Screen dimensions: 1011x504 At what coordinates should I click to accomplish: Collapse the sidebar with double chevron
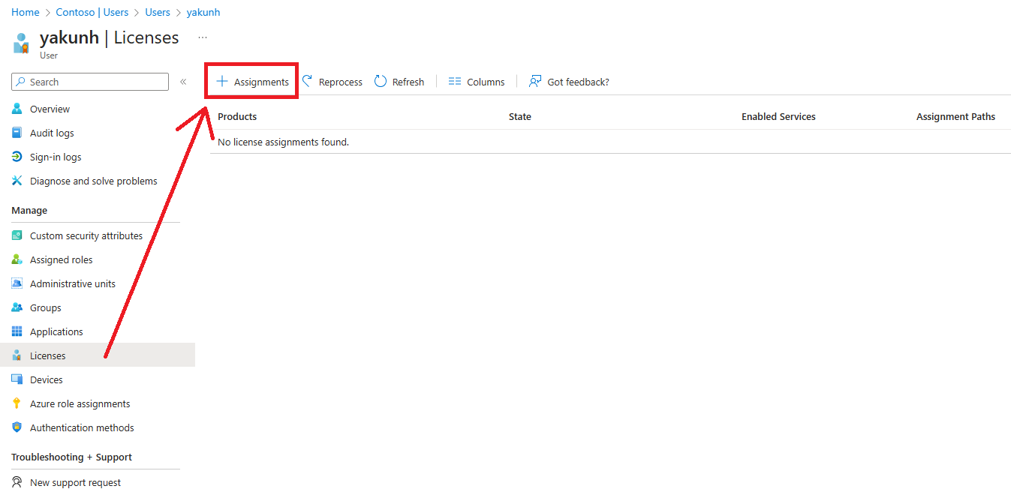(x=183, y=82)
